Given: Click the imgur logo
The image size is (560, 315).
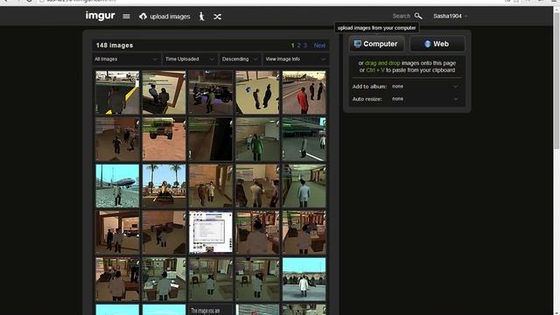Looking at the screenshot, I should (100, 16).
